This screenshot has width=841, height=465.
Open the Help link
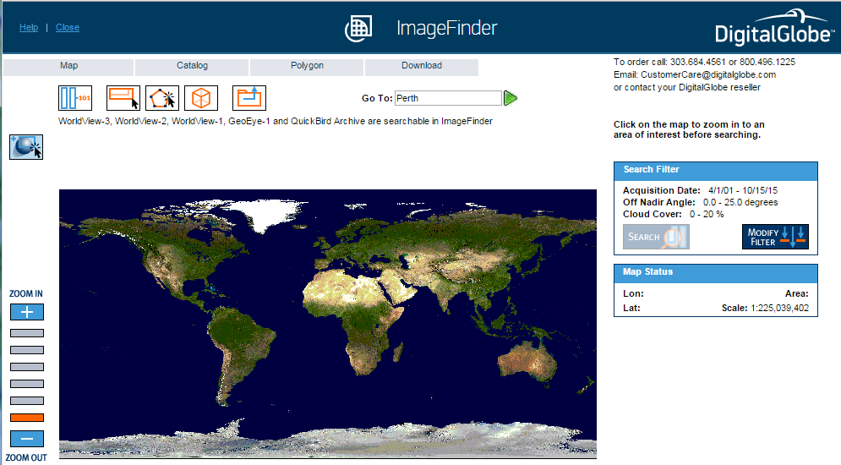click(x=29, y=27)
